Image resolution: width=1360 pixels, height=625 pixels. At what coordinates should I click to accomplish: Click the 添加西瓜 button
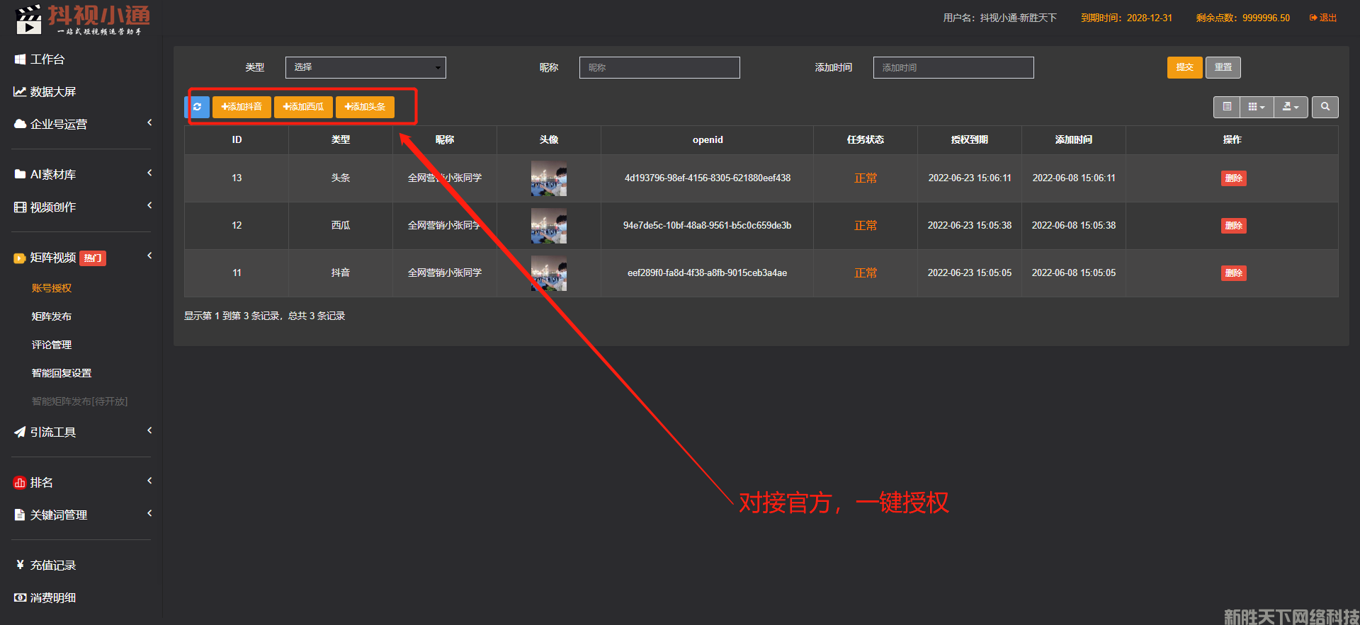[303, 107]
